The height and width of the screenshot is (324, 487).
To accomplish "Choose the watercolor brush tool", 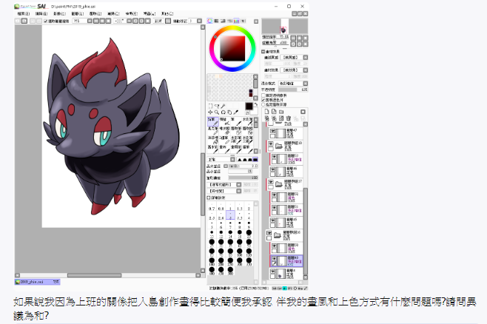I will [x=247, y=121].
